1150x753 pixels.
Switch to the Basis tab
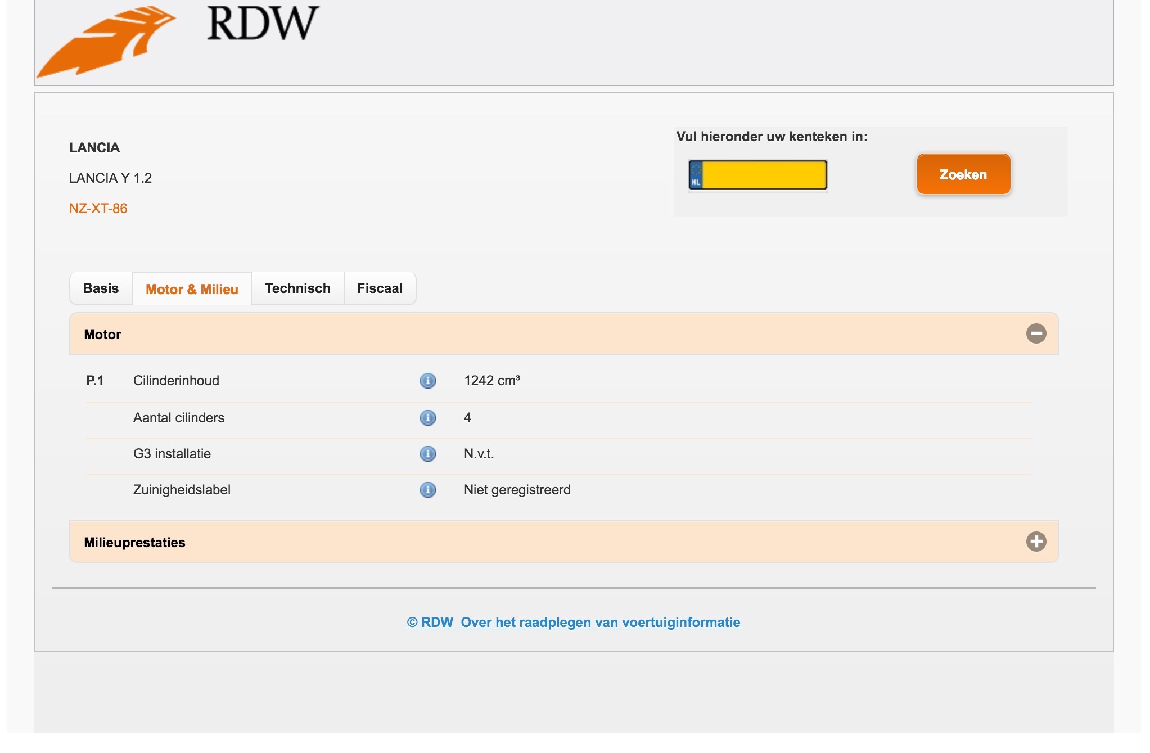click(x=101, y=288)
